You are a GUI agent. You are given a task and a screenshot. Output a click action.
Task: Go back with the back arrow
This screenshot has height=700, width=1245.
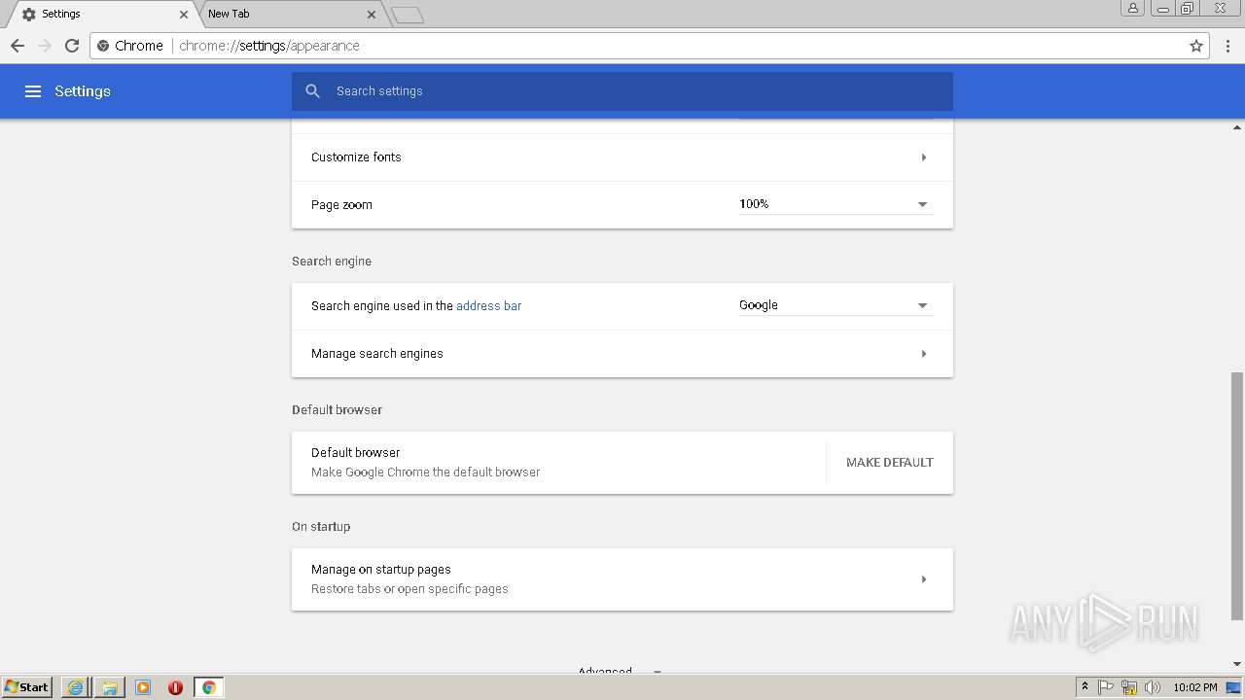point(18,46)
